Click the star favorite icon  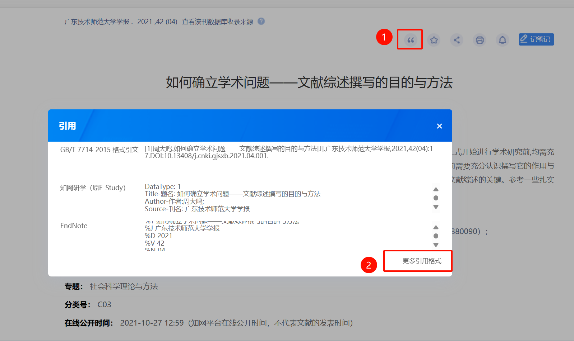pyautogui.click(x=434, y=40)
